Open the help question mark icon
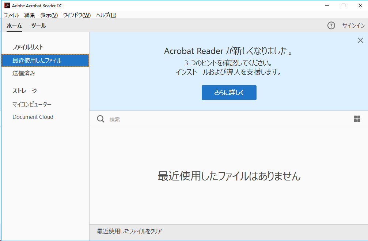 coord(331,26)
